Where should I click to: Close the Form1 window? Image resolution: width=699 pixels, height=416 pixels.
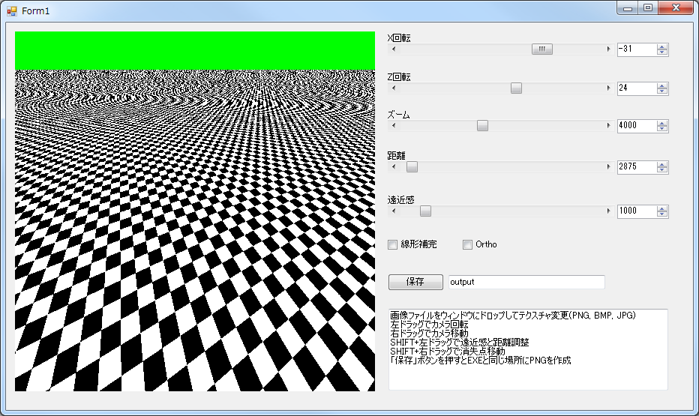pyautogui.click(x=676, y=8)
